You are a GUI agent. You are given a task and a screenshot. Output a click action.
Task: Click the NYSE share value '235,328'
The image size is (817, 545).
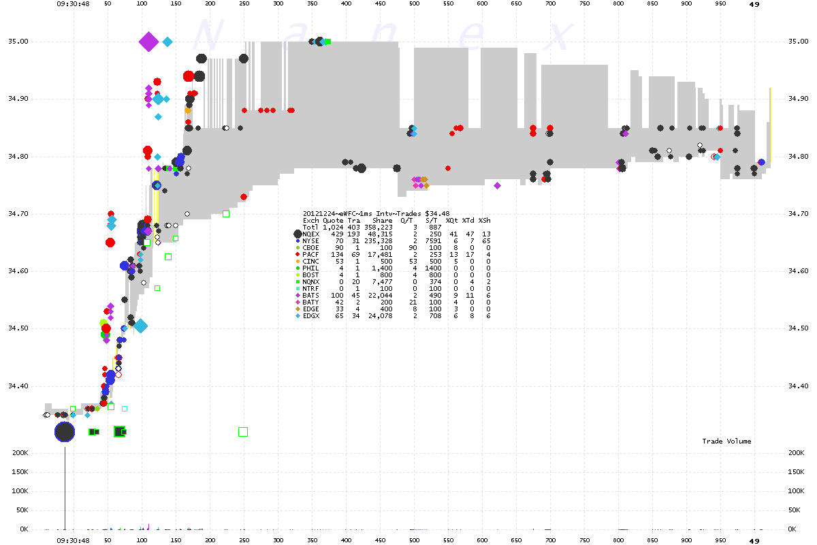379,241
